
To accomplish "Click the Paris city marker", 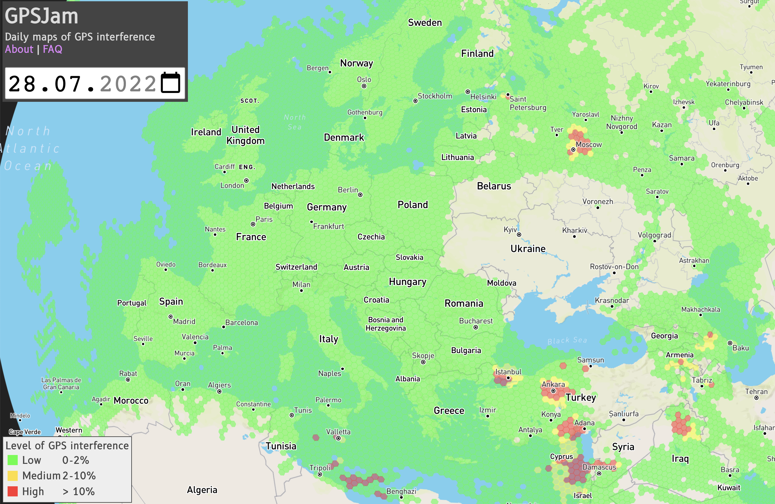I will [x=253, y=224].
